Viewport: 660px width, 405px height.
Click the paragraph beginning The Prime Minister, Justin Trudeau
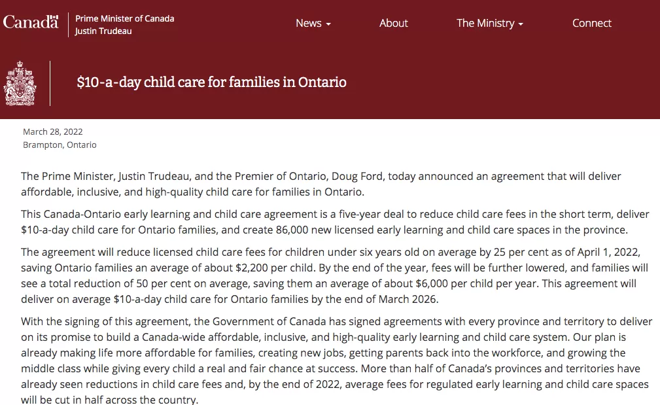321,184
